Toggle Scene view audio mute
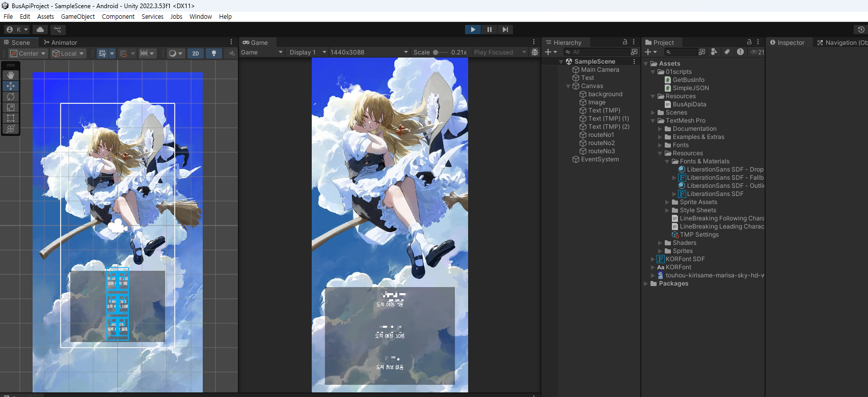Image resolution: width=868 pixels, height=397 pixels. pyautogui.click(x=232, y=53)
